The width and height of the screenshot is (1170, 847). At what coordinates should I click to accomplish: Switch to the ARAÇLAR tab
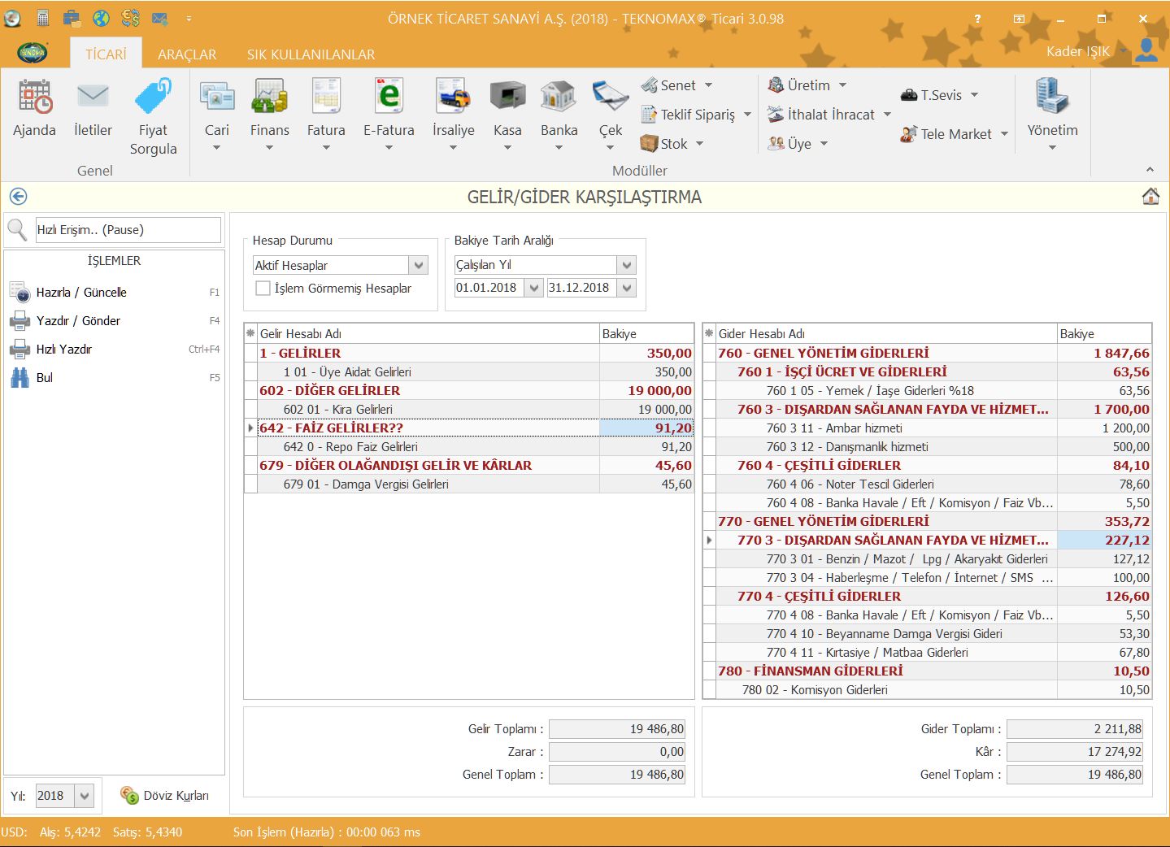187,54
